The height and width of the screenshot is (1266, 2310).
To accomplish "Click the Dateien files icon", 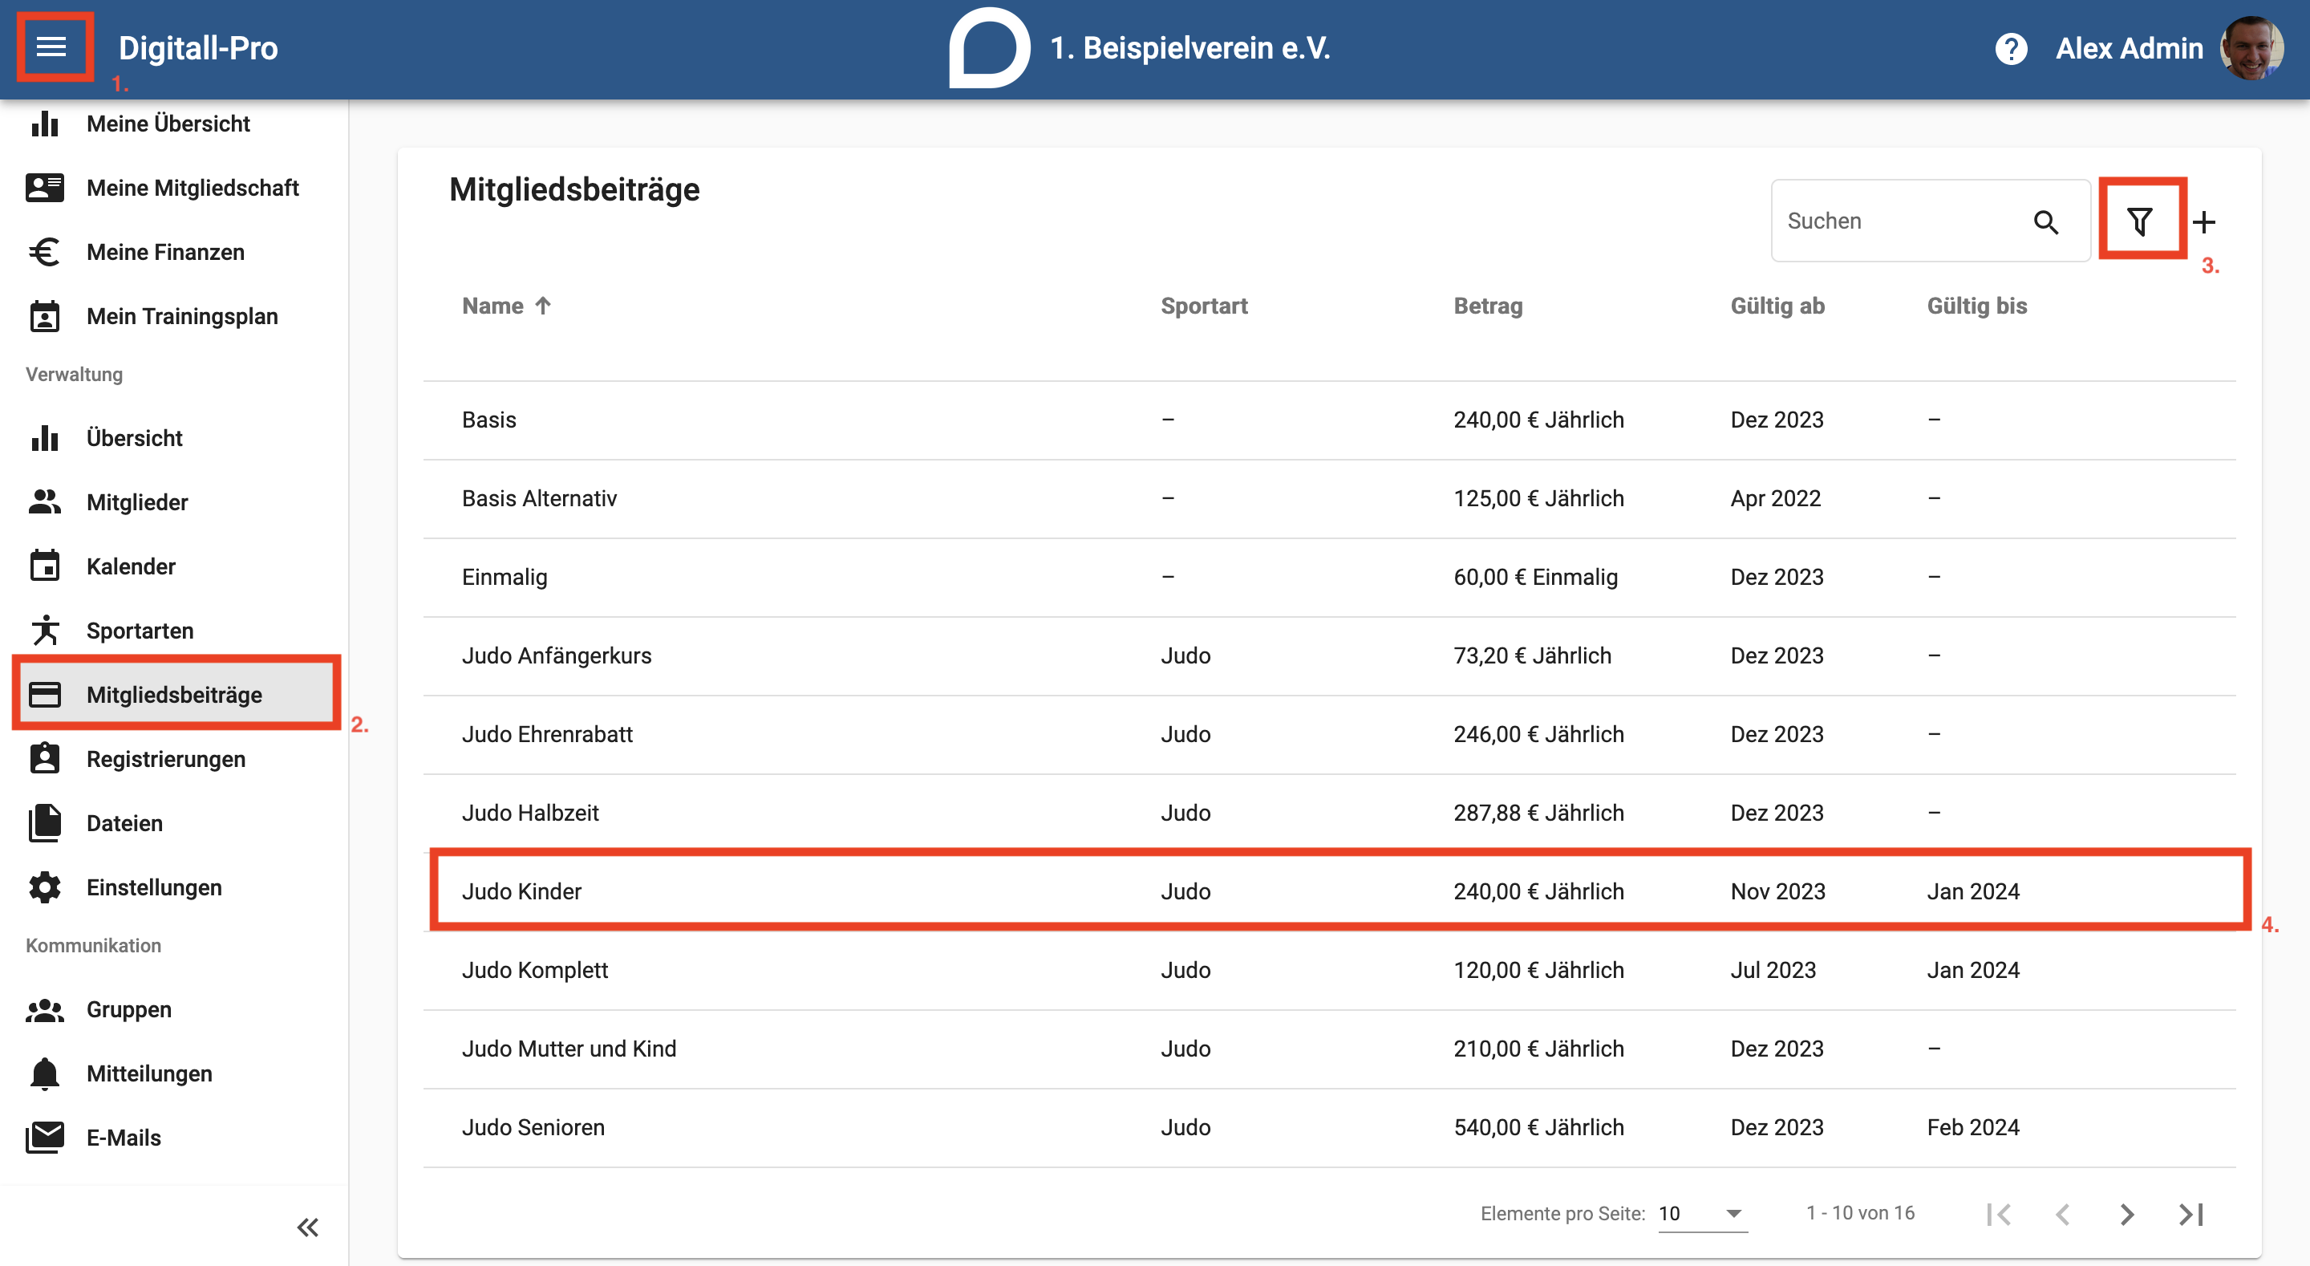I will coord(44,823).
